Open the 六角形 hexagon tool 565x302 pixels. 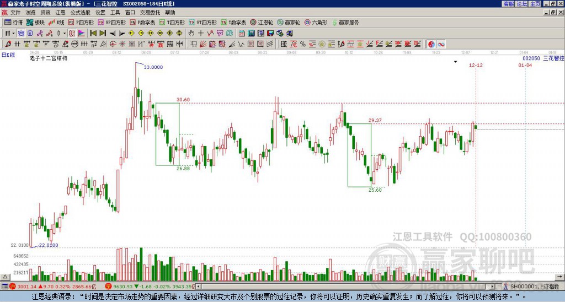click(316, 22)
